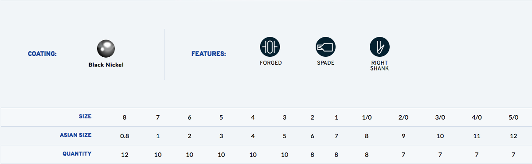Click size 8 in the size row
Viewport: 532px width, 164px height.
coord(125,117)
